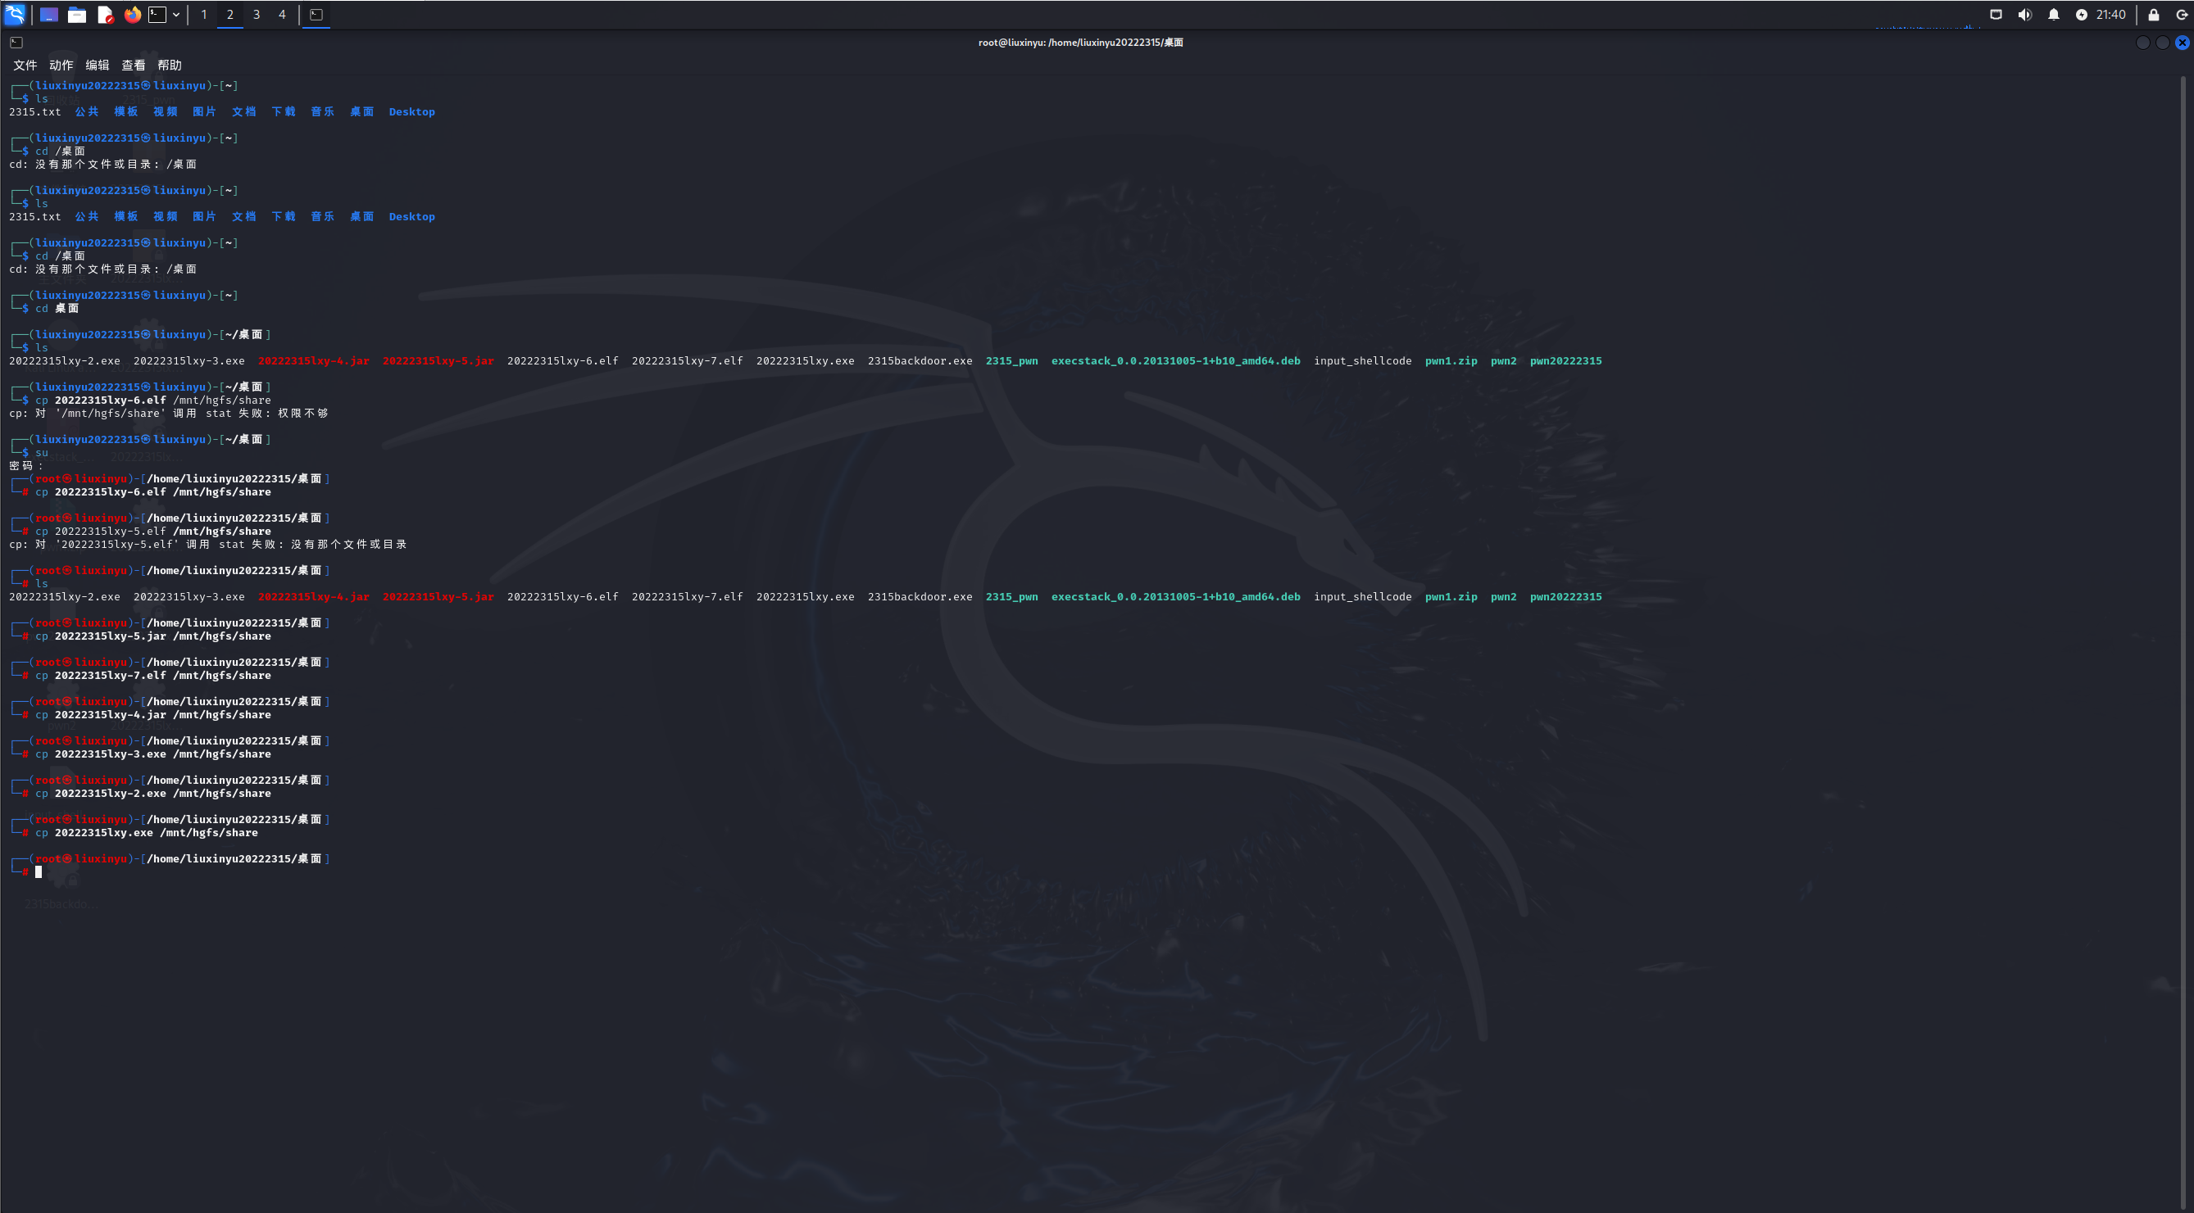Switch to workspace 1
The image size is (2194, 1213).
pos(203,15)
